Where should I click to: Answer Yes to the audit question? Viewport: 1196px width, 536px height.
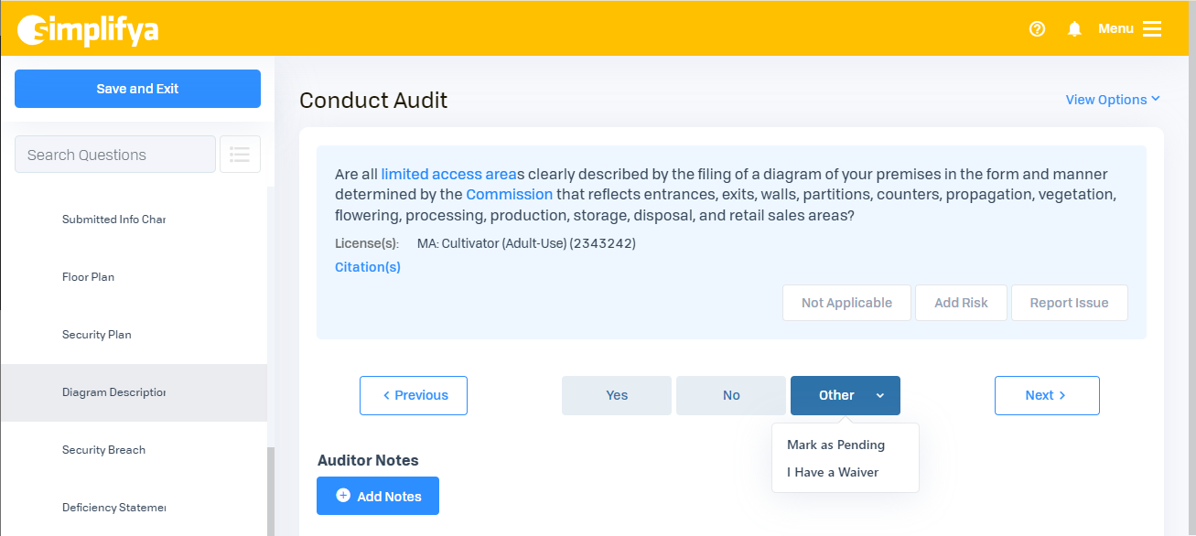tap(617, 395)
